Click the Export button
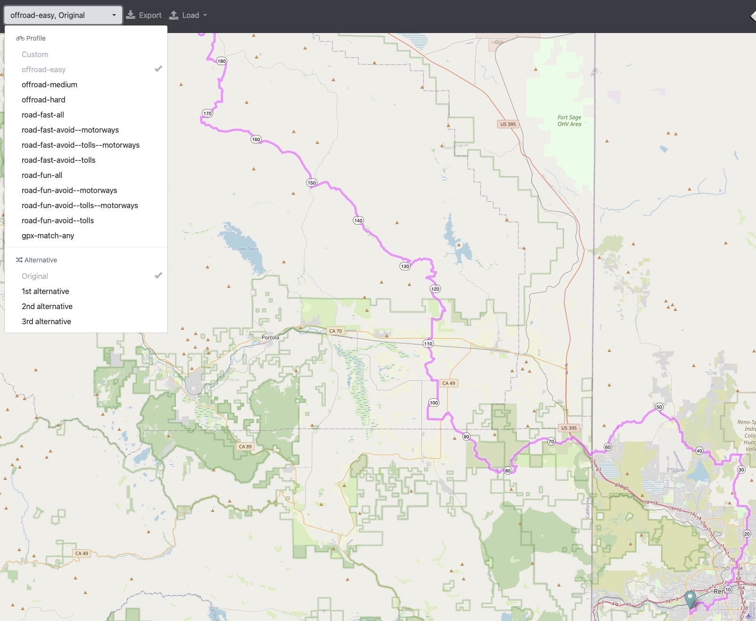 tap(144, 15)
